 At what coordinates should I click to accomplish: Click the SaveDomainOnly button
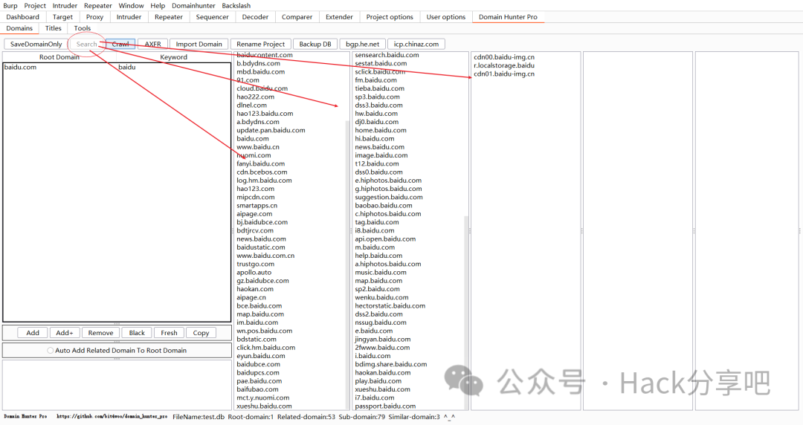pyautogui.click(x=36, y=44)
